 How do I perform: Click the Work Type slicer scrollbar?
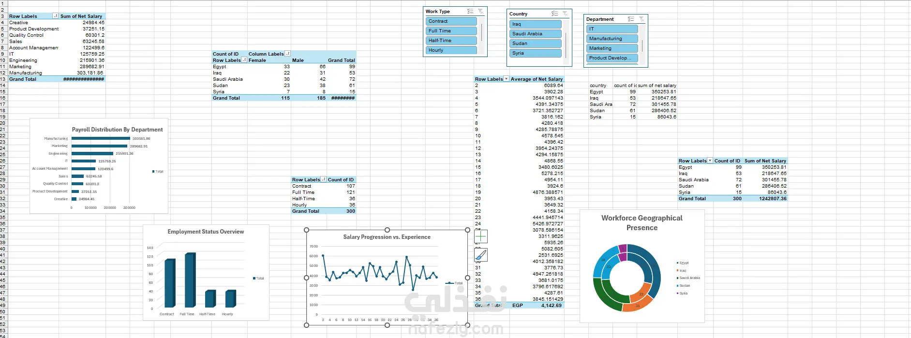482,32
